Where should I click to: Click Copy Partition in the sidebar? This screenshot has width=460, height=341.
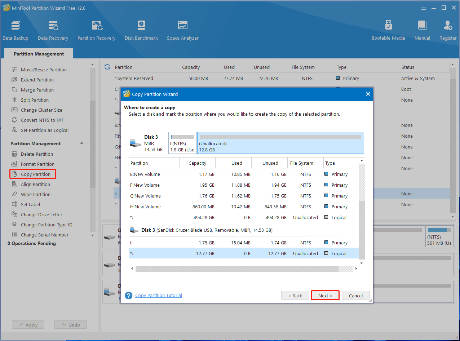[33, 174]
